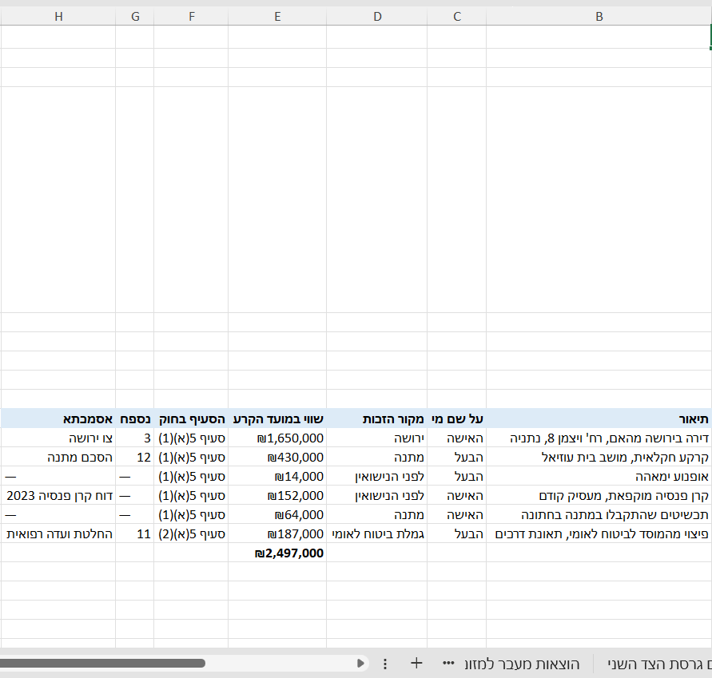712x678 pixels.
Task: Click the שווי במועד הקרע header cell
Action: (x=277, y=419)
